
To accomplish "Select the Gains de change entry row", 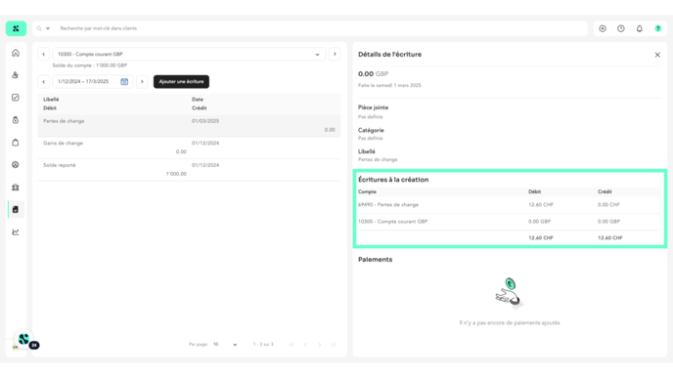I will [x=190, y=147].
